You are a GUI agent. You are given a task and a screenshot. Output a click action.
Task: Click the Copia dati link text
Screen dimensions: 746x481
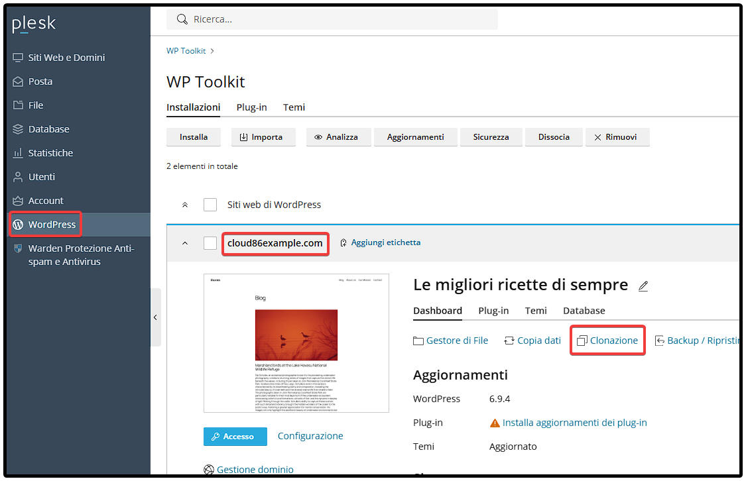pyautogui.click(x=539, y=341)
